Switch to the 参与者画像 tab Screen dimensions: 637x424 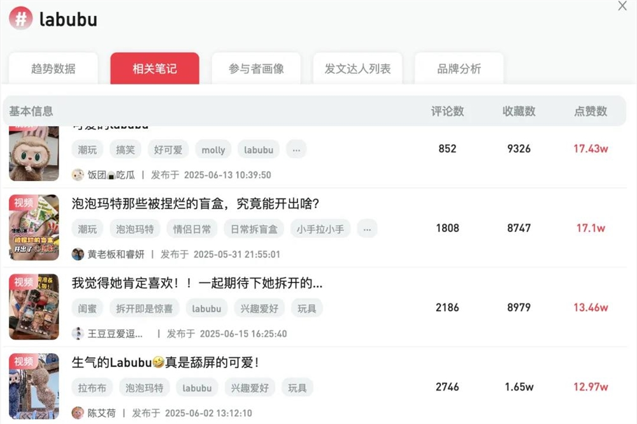256,67
